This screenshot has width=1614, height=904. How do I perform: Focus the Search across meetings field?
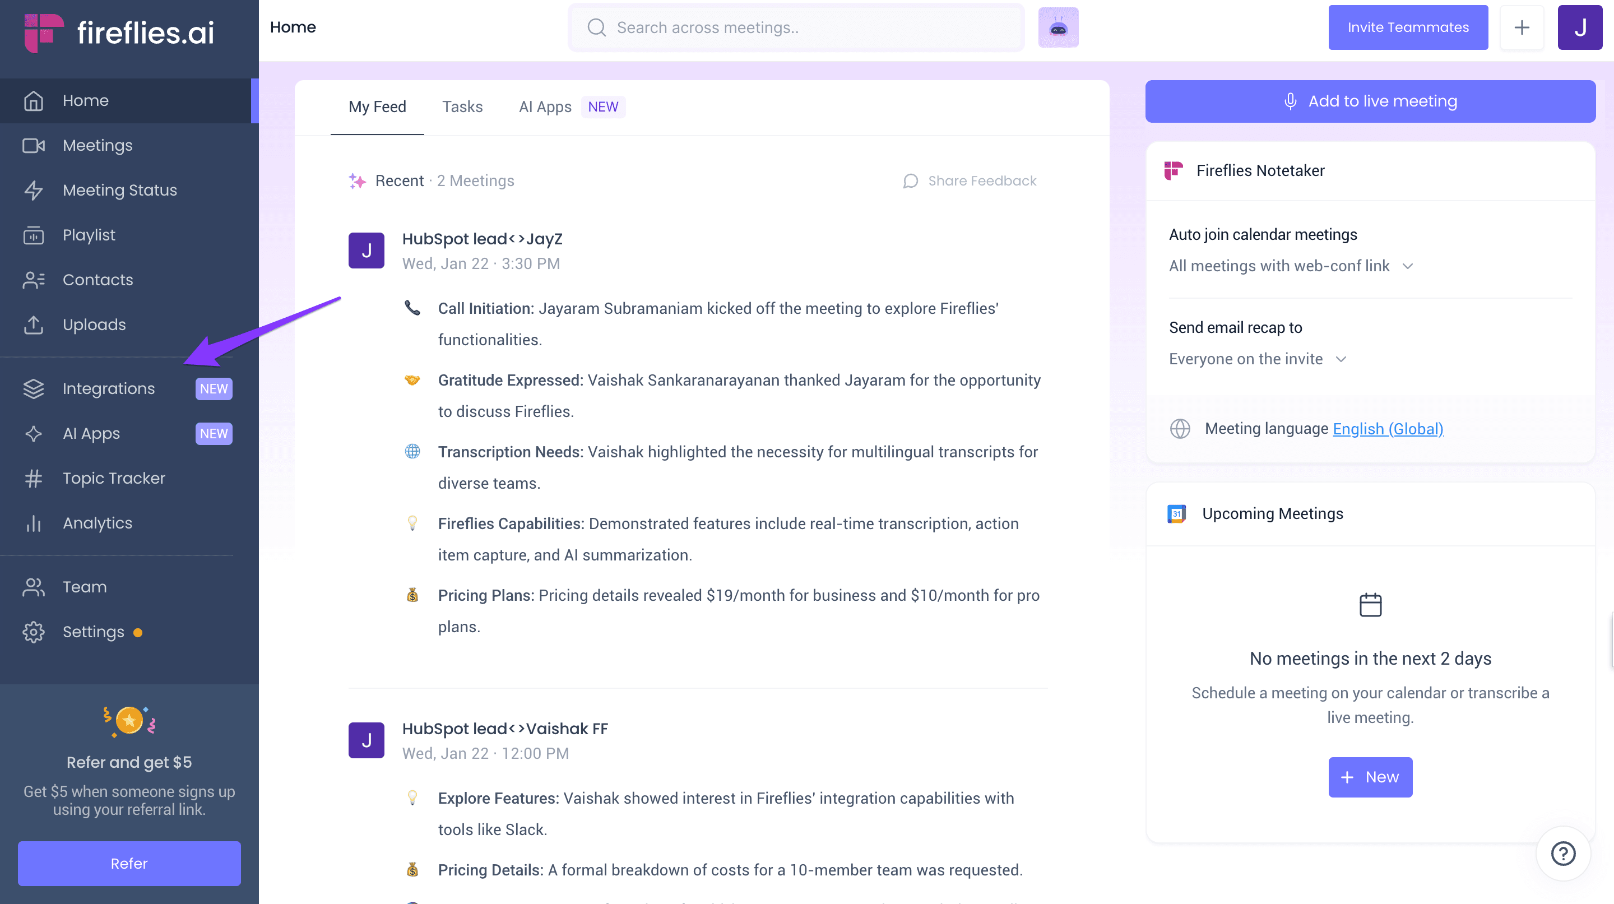796,27
